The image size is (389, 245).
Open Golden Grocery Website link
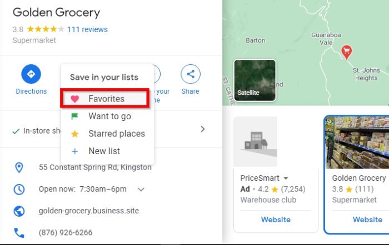[x=367, y=220]
